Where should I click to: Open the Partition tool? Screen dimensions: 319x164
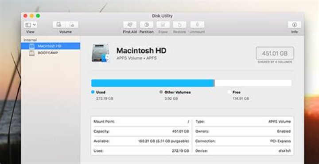pos(147,25)
